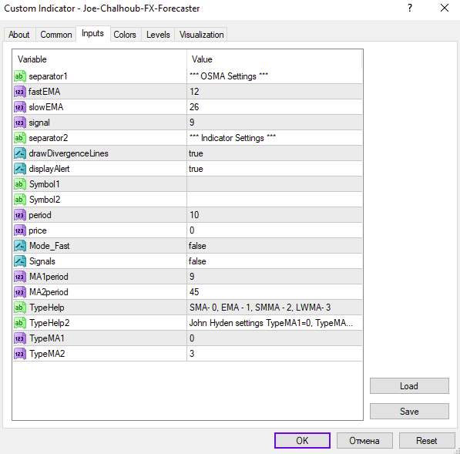
Task: Click the integer icon next to TypeMA2
Action: click(x=20, y=354)
